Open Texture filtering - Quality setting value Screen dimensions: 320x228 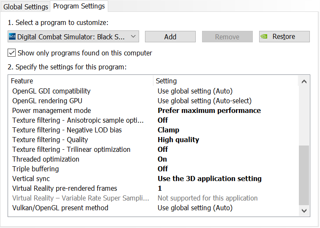(178, 140)
